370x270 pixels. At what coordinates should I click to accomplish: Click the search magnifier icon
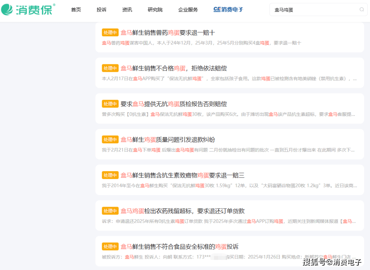(x=361, y=10)
